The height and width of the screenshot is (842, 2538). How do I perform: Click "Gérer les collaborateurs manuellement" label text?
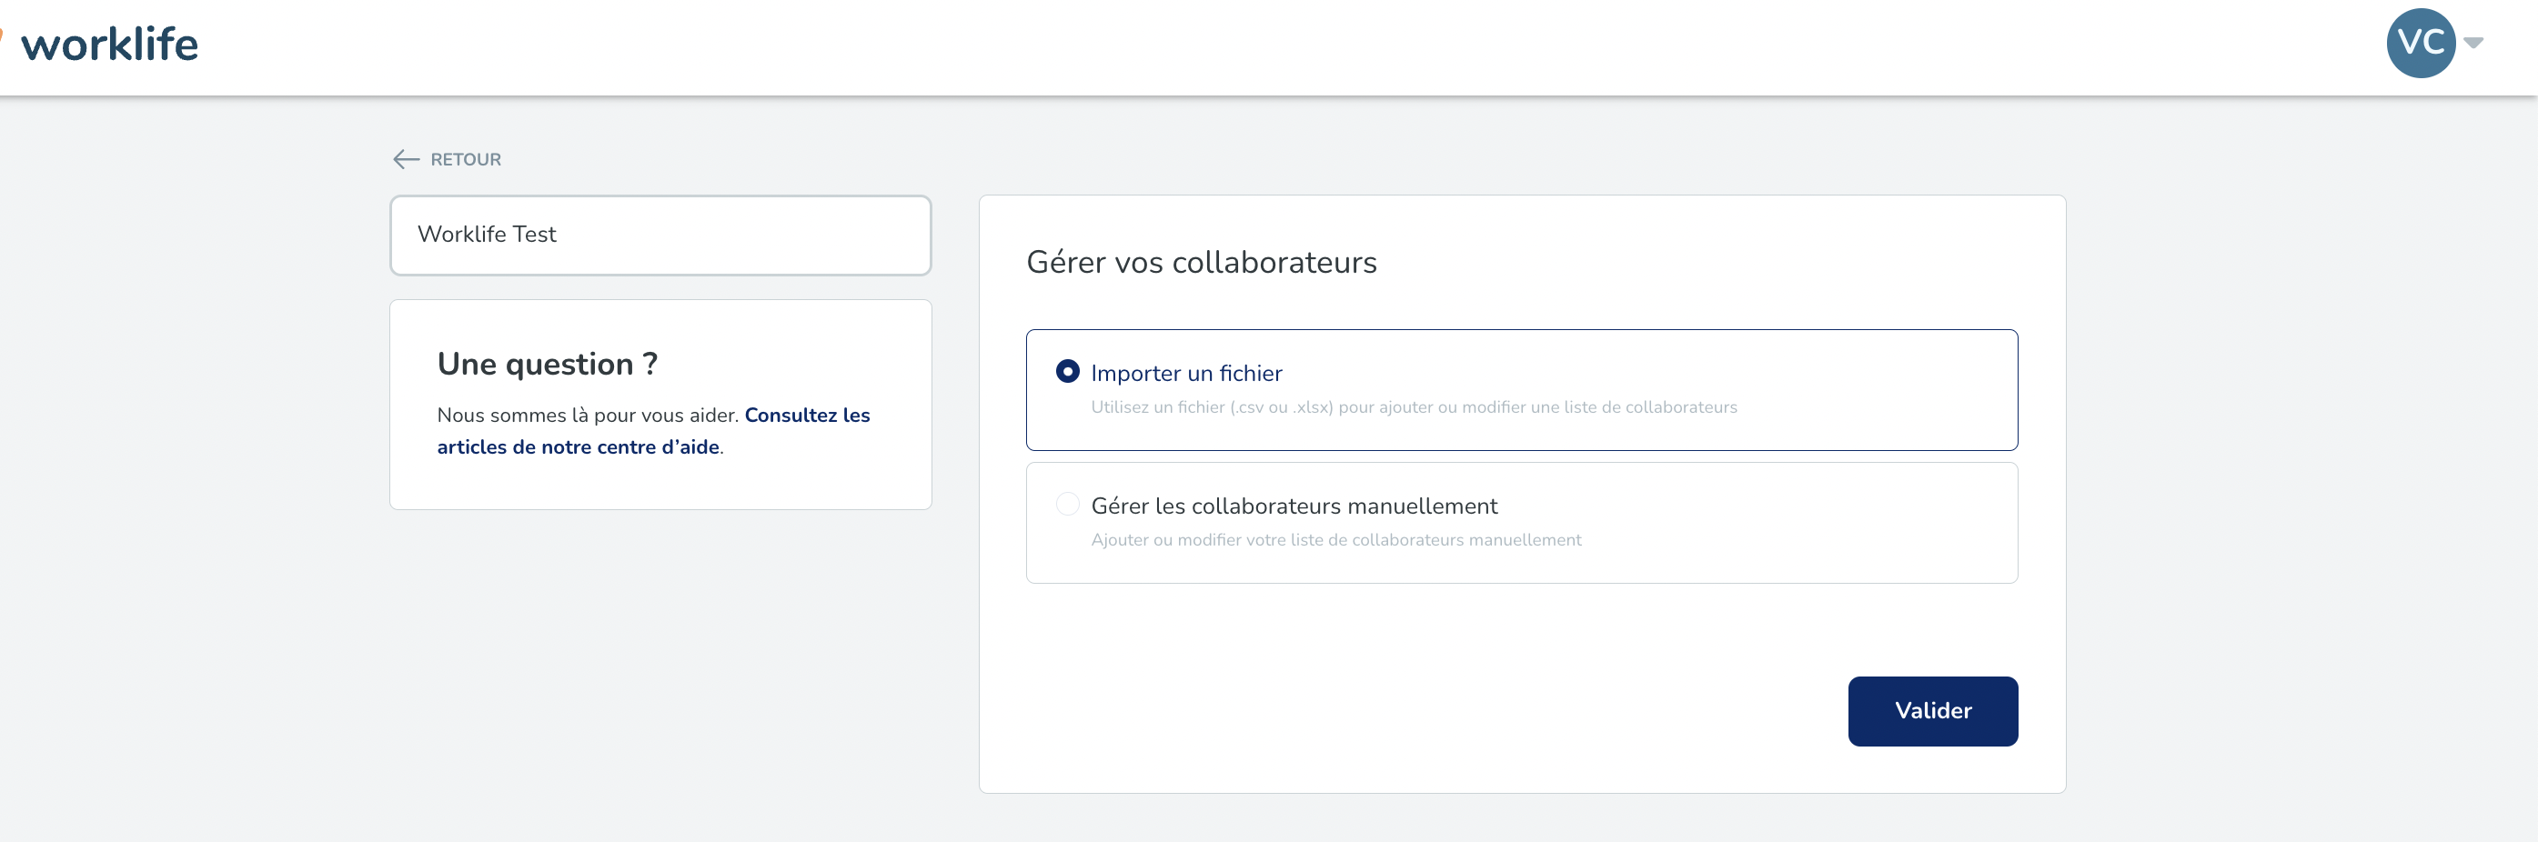pos(1294,506)
